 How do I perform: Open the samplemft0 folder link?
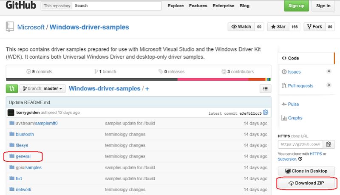[x=46, y=123]
